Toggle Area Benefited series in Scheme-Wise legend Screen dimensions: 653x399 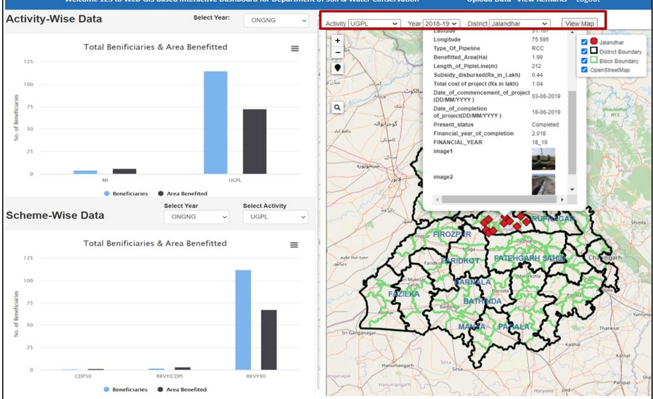[x=182, y=389]
